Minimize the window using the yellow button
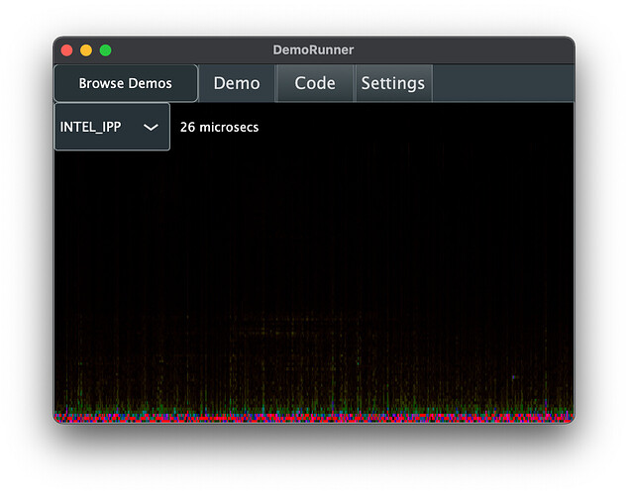This screenshot has height=495, width=629. coord(86,50)
